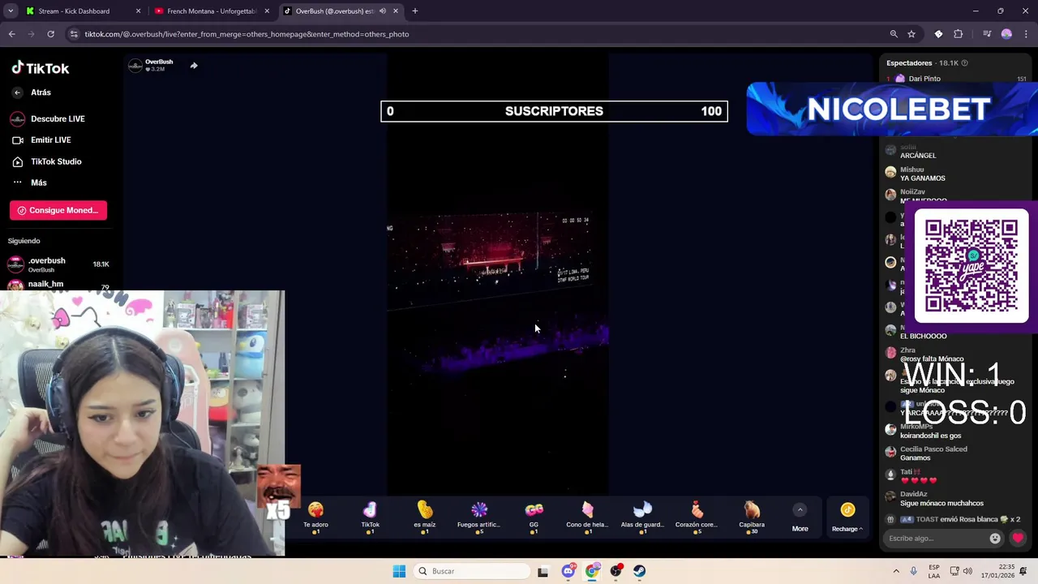This screenshot has width=1038, height=584.
Task: Navigate back in the browser
Action: click(x=11, y=34)
